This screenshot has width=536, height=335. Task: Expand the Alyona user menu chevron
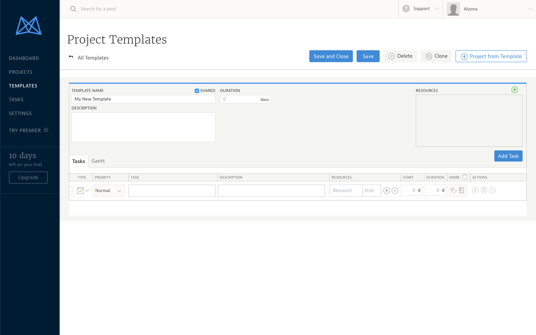pos(530,9)
